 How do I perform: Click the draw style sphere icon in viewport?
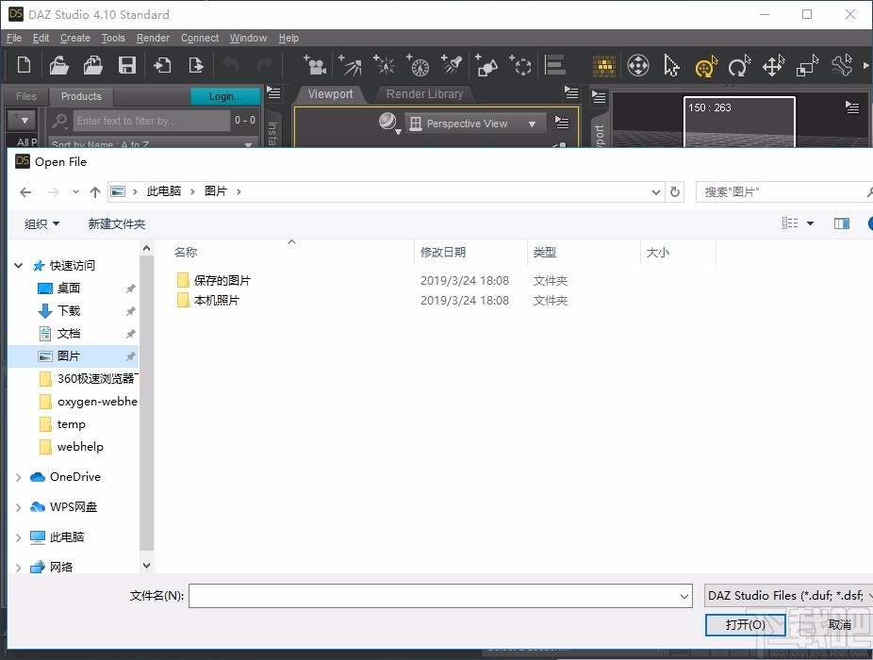point(388,122)
